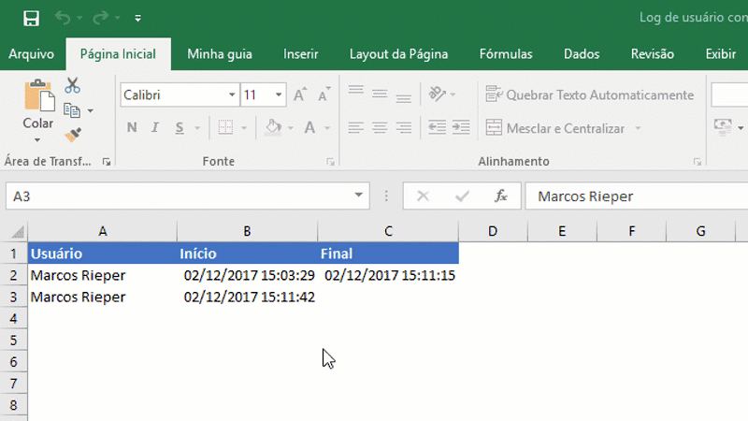748x421 pixels.
Task: Decrease font size with small A icon
Action: [x=324, y=94]
